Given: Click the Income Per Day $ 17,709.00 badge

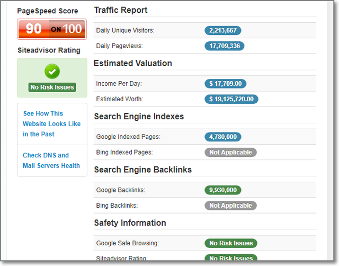Looking at the screenshot, I should (225, 83).
